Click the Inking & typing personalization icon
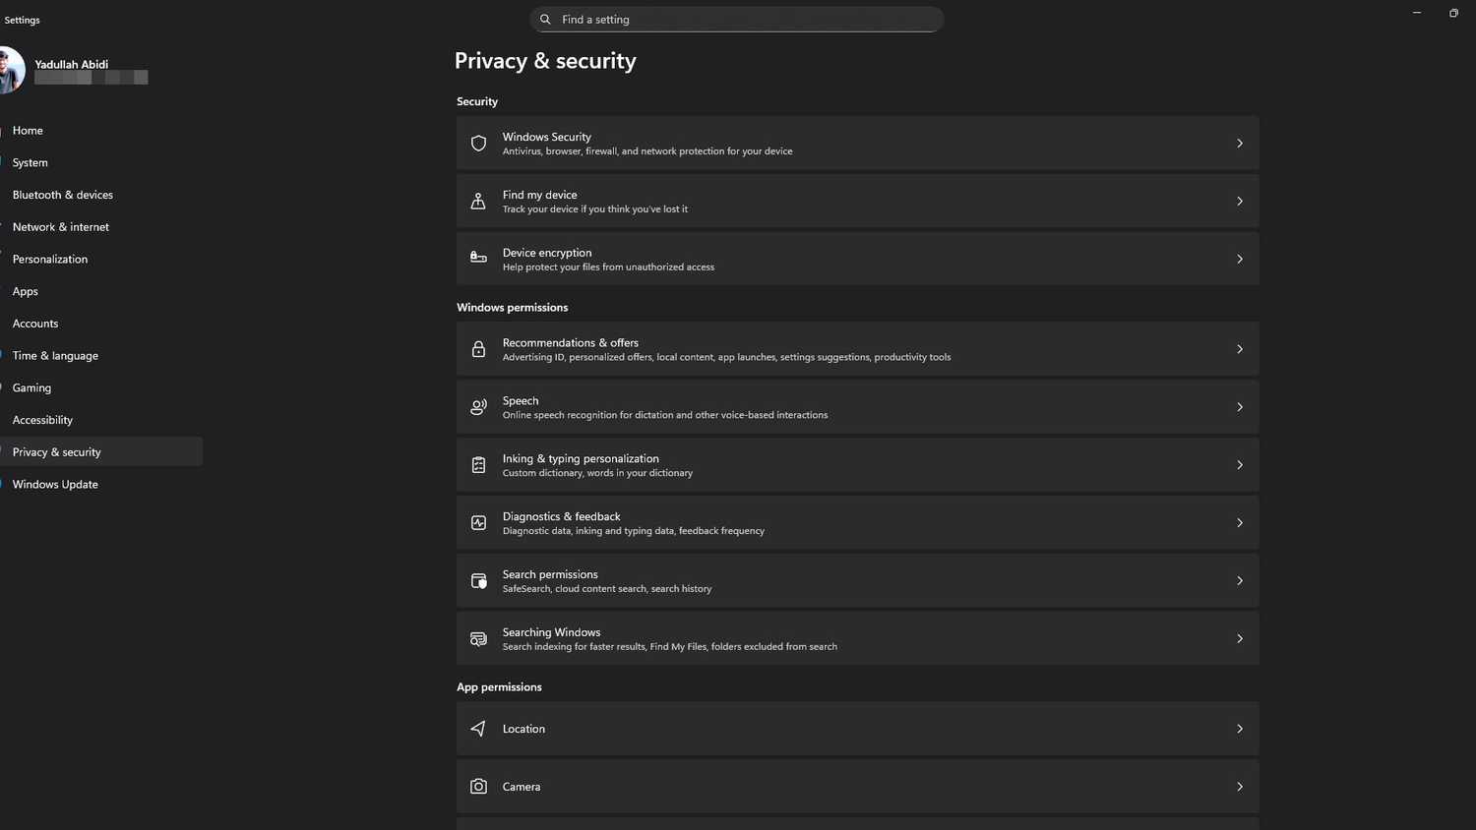 point(478,465)
